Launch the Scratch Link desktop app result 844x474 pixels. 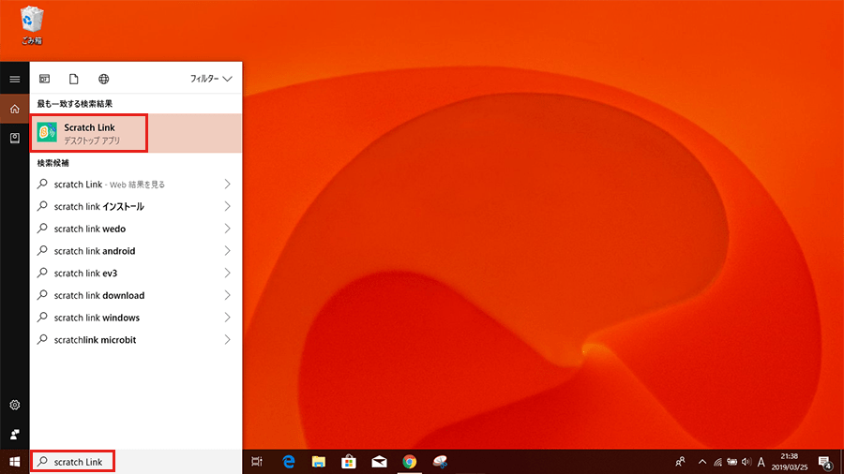[136, 133]
